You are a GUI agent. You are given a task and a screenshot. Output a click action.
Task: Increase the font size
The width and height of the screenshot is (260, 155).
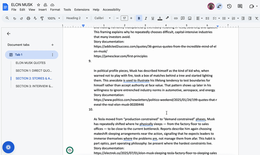(131, 18)
